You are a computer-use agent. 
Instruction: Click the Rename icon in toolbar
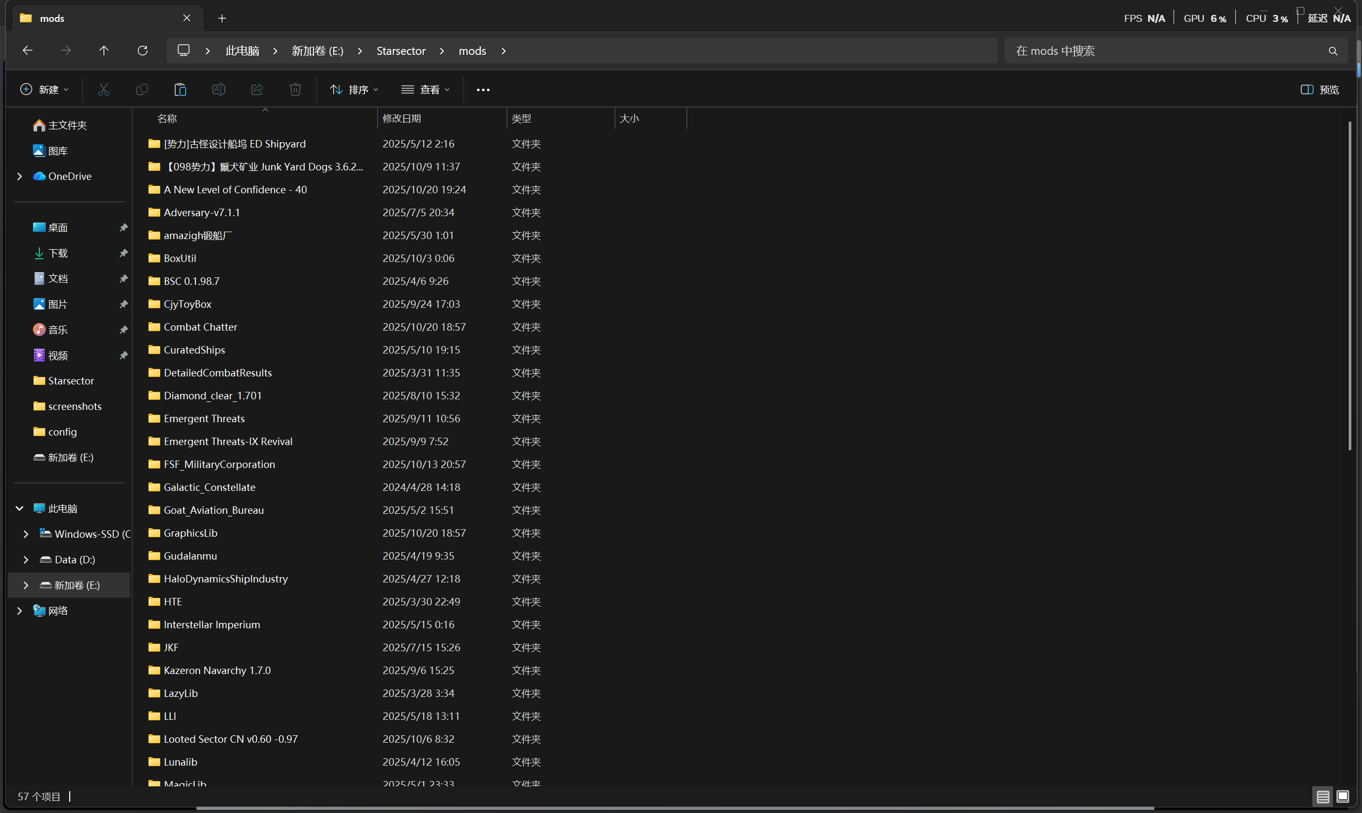point(219,89)
